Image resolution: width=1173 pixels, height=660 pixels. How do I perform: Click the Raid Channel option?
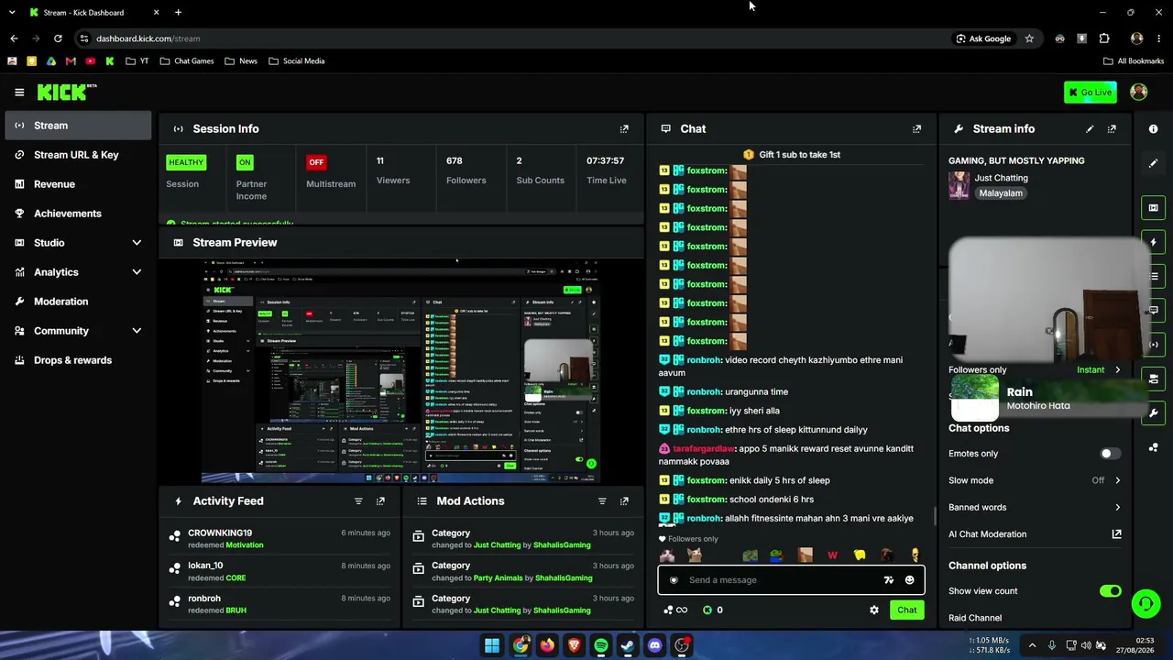(x=975, y=618)
